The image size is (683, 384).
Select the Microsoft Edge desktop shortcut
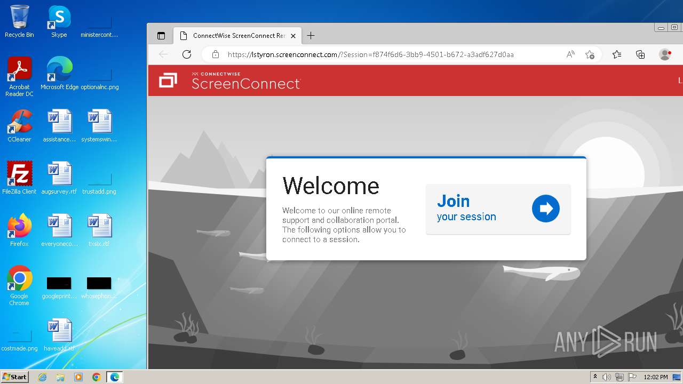point(59,74)
